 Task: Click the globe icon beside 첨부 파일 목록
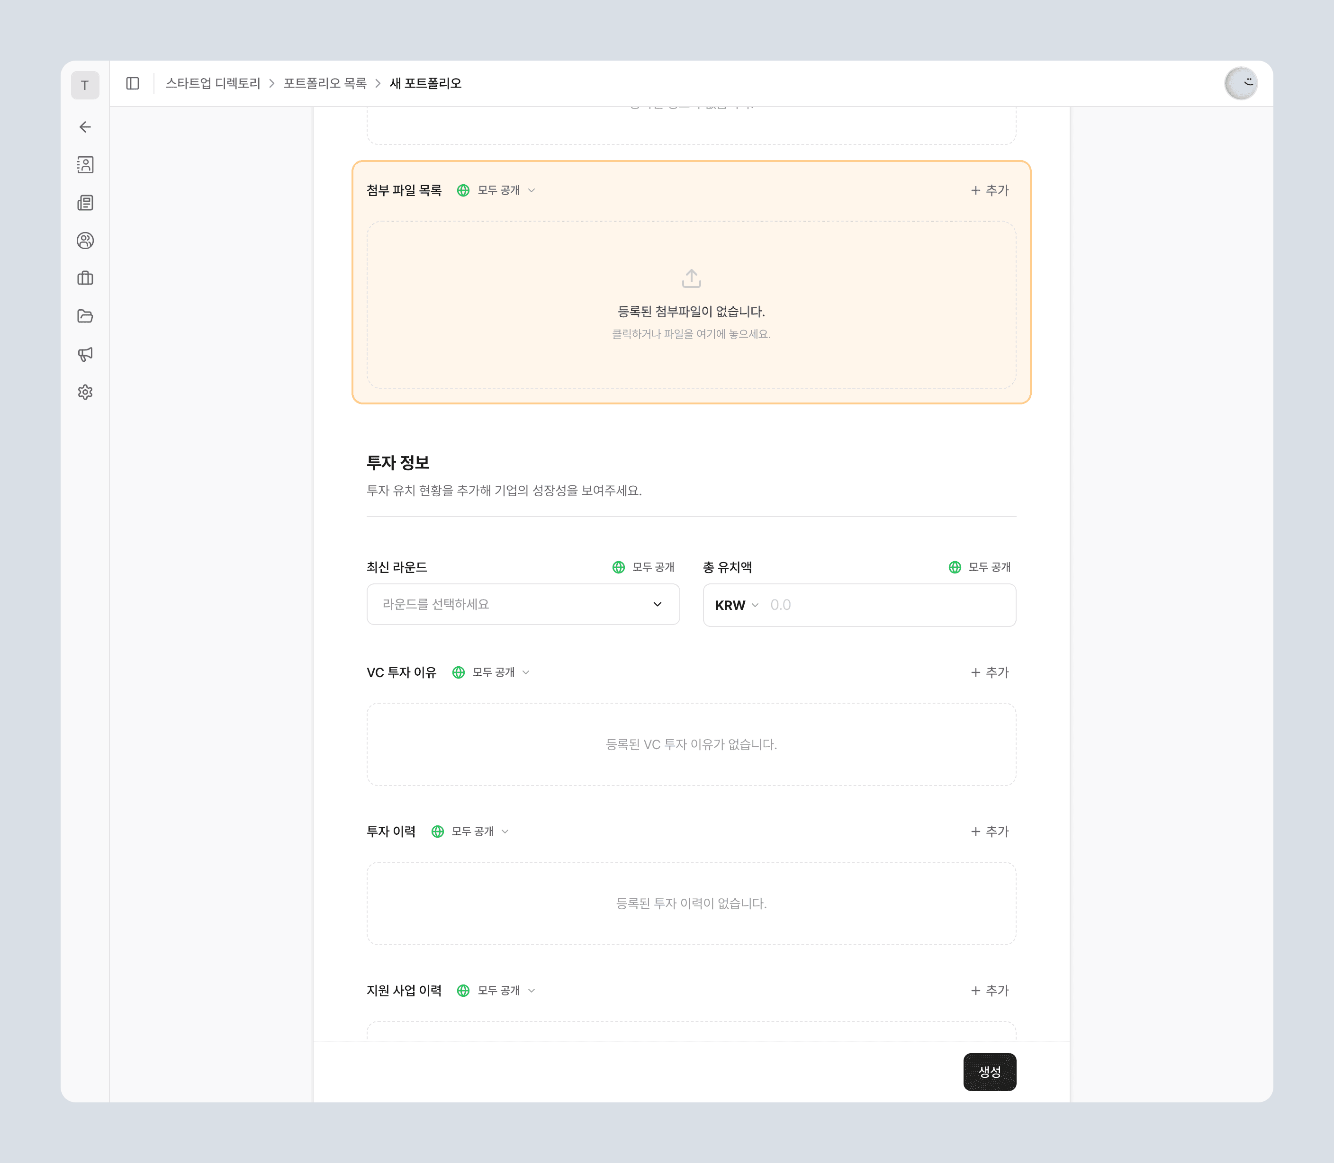[x=463, y=190]
